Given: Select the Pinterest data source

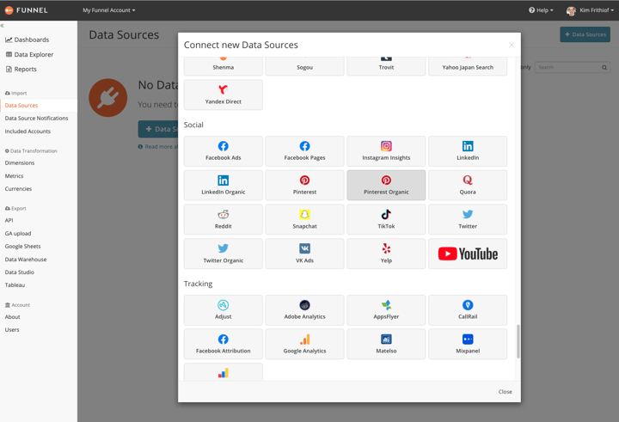Looking at the screenshot, I should click(304, 186).
